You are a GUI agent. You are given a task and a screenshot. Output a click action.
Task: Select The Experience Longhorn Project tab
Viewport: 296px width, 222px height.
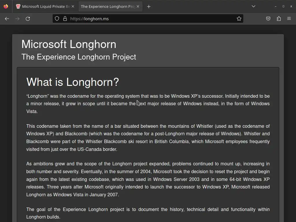[x=110, y=6]
